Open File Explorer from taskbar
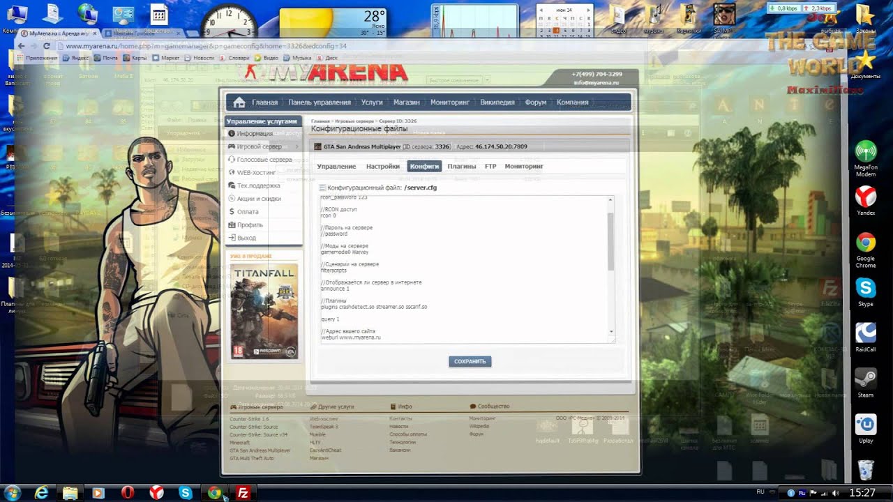 70,492
